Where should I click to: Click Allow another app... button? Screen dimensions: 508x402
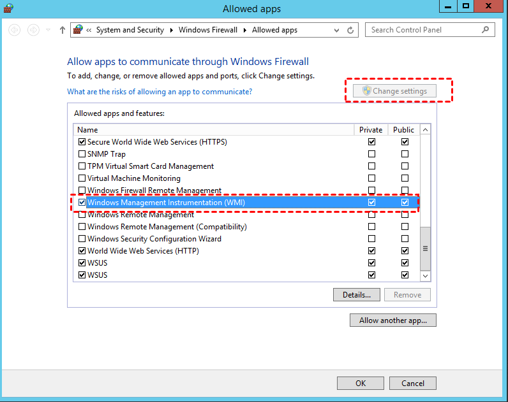pyautogui.click(x=393, y=320)
